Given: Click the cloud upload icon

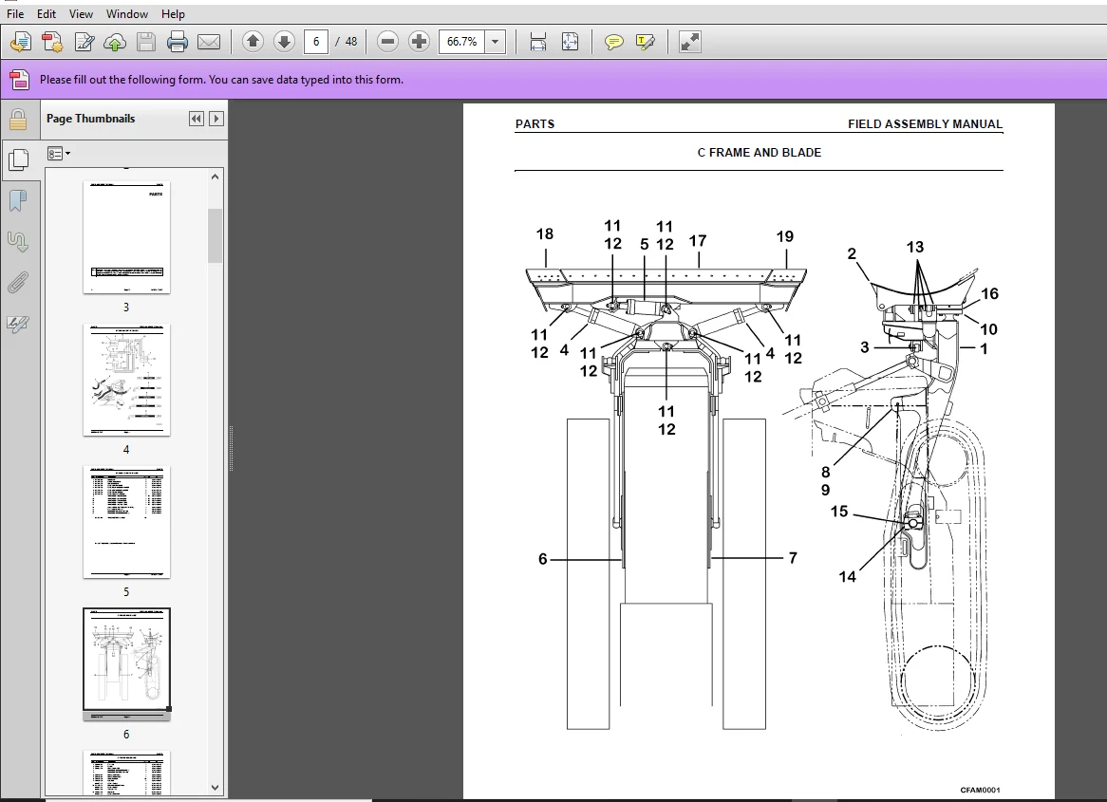Looking at the screenshot, I should (x=114, y=43).
